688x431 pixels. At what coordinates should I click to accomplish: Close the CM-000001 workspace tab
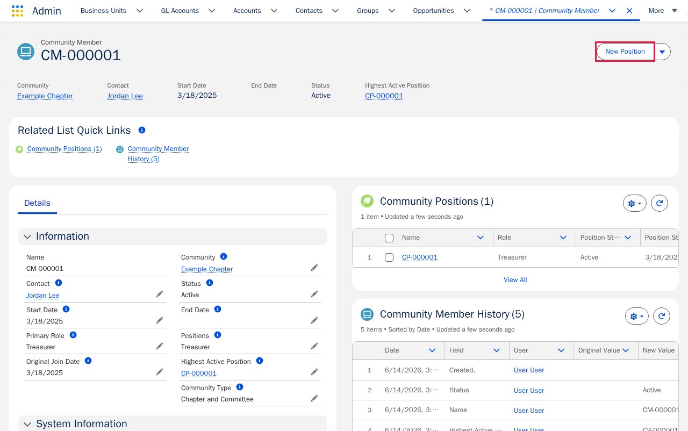point(629,11)
